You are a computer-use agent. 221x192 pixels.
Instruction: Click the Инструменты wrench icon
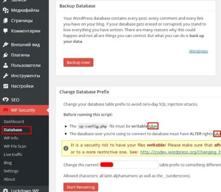click(x=6, y=76)
